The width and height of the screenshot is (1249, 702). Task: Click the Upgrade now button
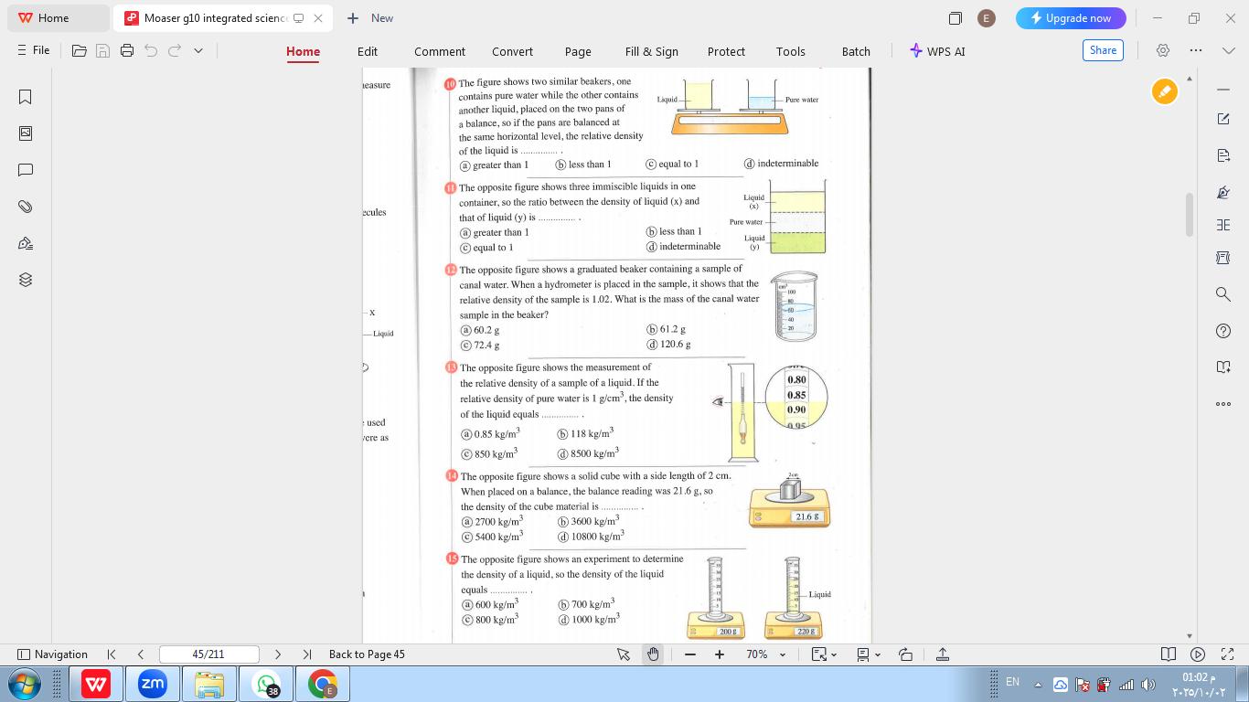point(1071,18)
